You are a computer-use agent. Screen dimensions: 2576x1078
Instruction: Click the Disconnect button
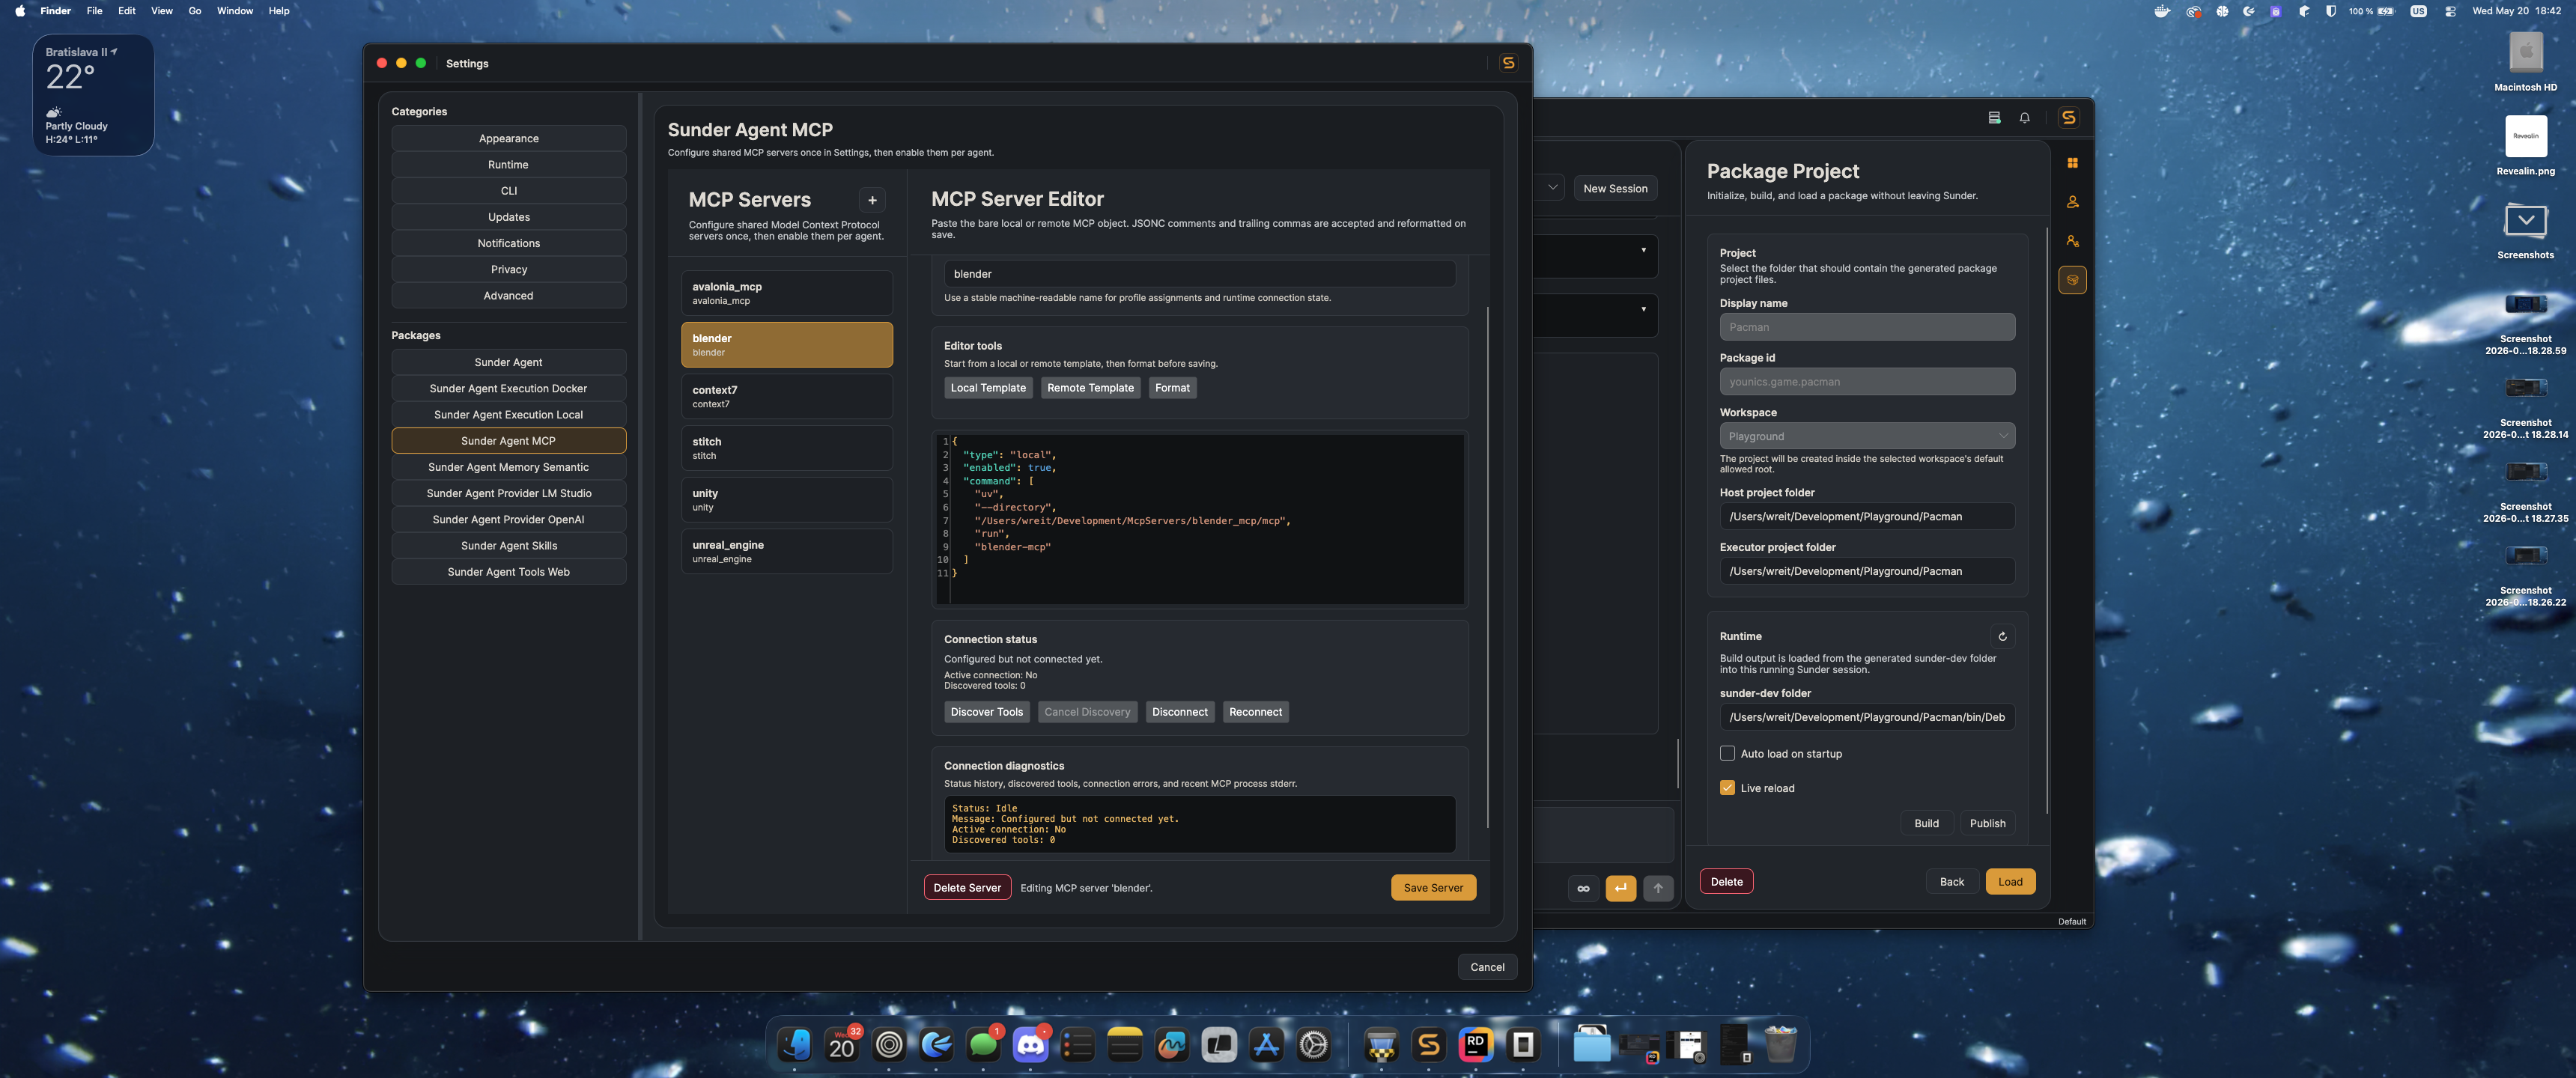pos(1180,712)
